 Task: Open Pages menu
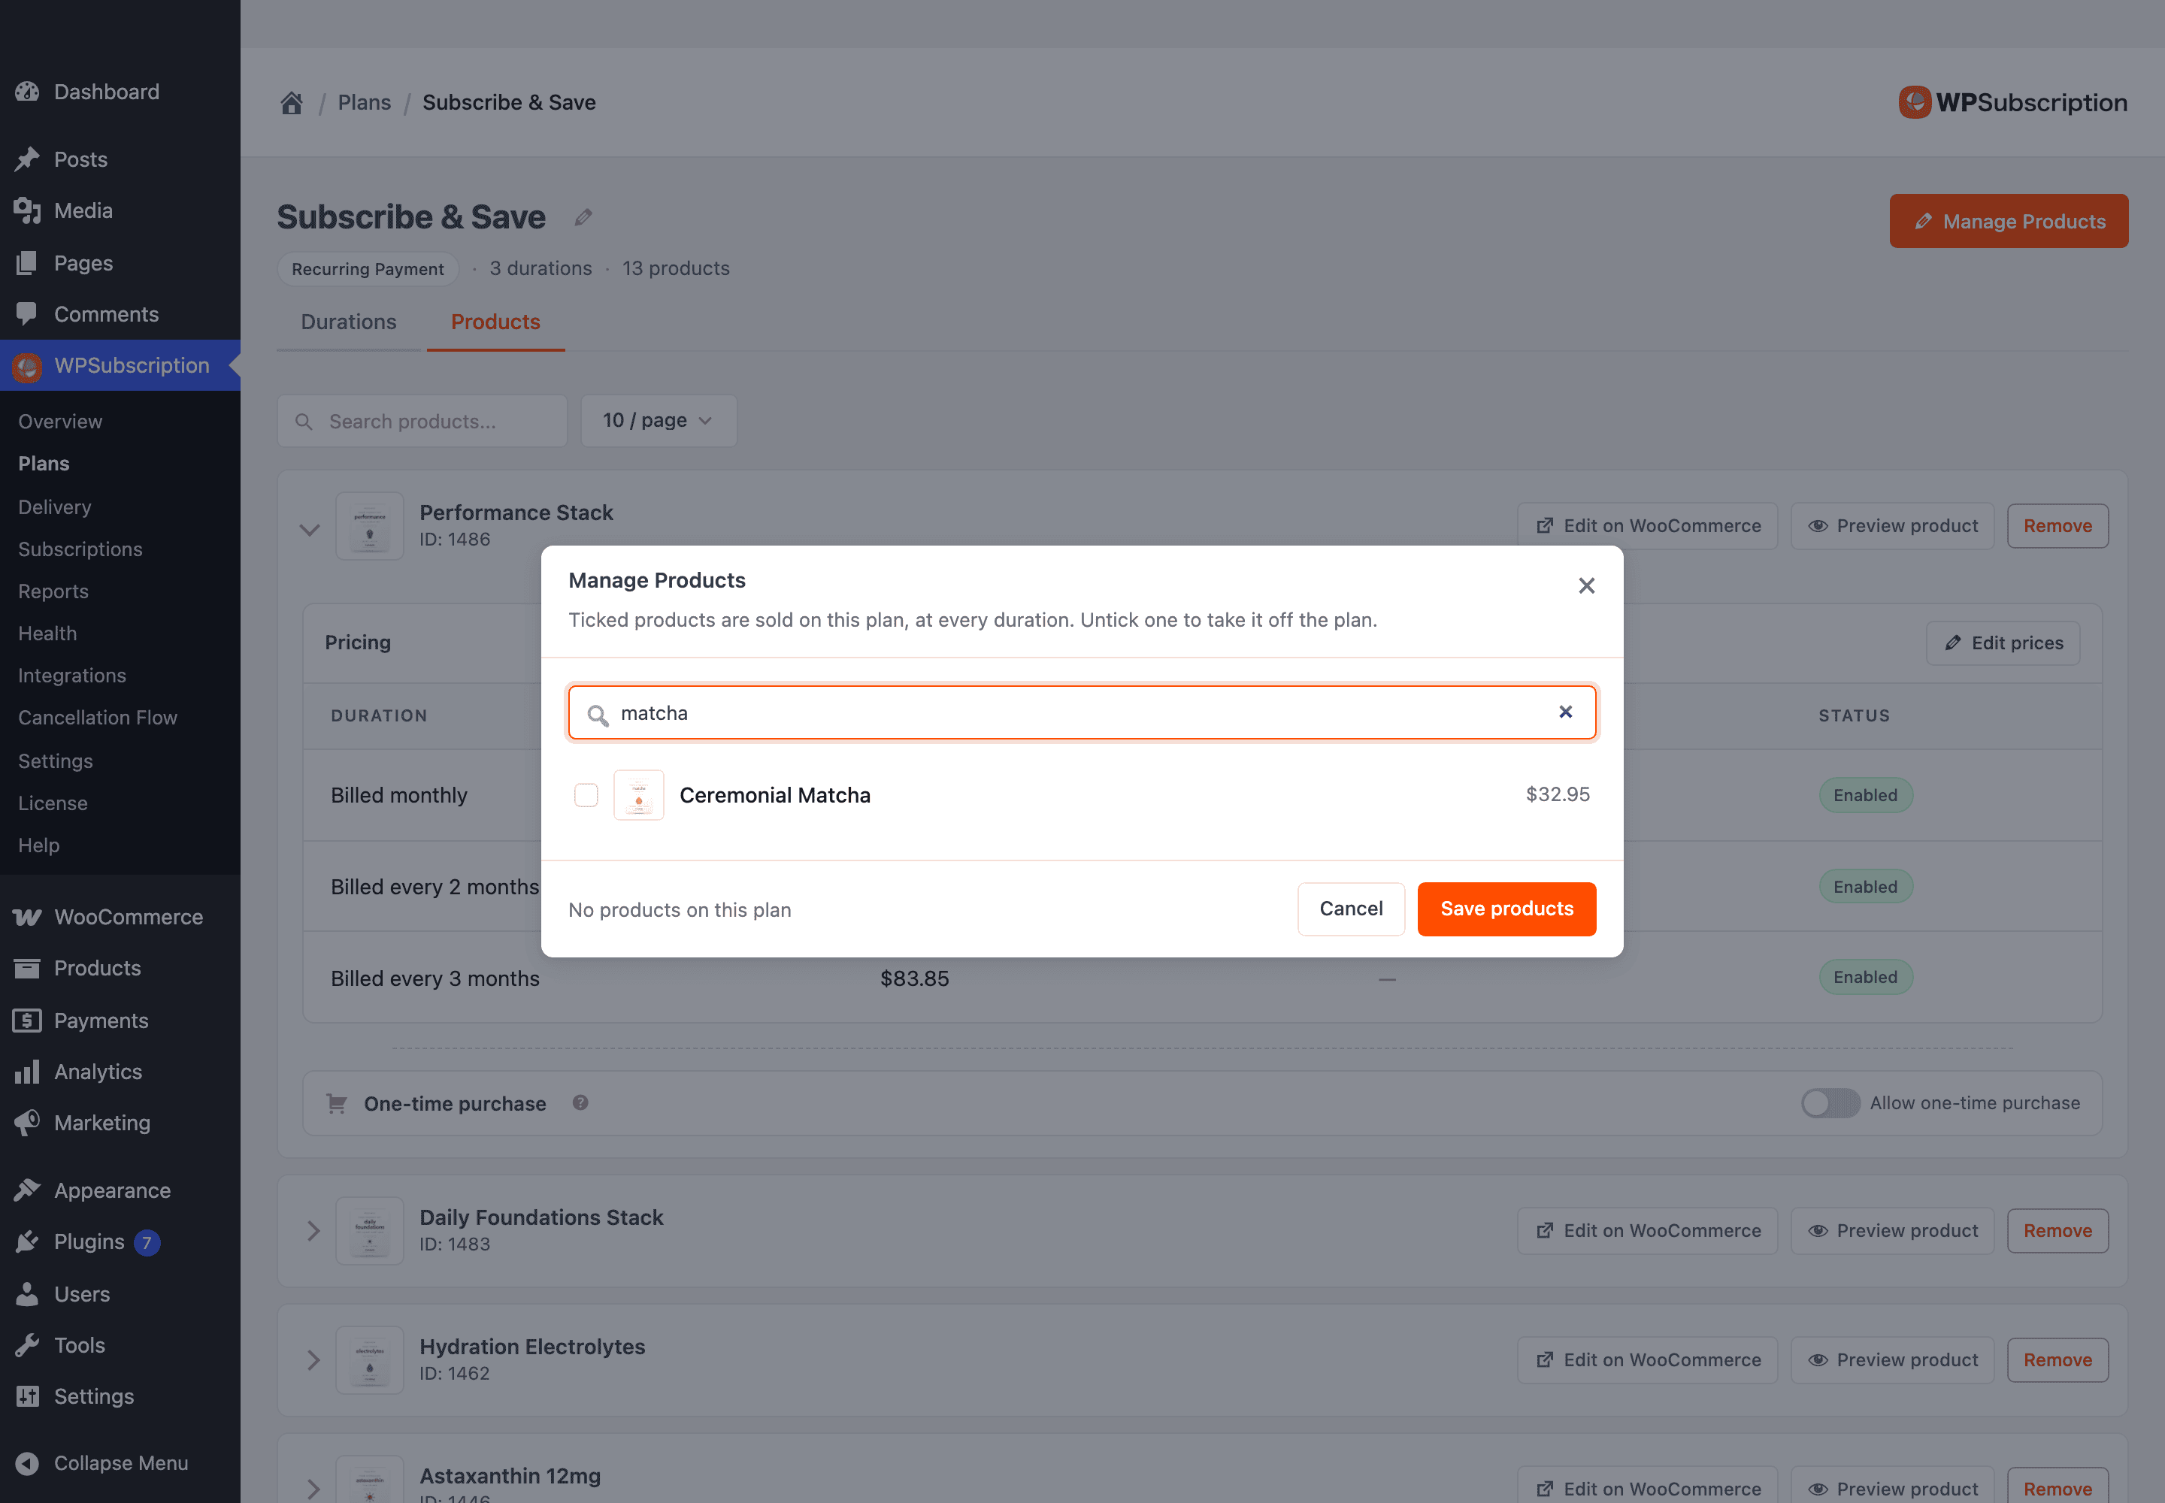tap(120, 263)
